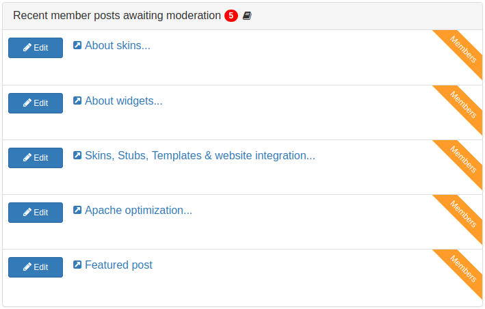This screenshot has height=309, width=485.
Task: Edit the Skins, Stubs, Templates post
Action: point(36,158)
